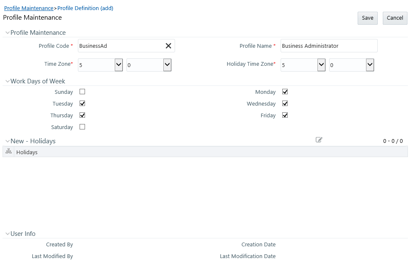
Task: Collapse the Work Days of Week section
Action: [8, 81]
